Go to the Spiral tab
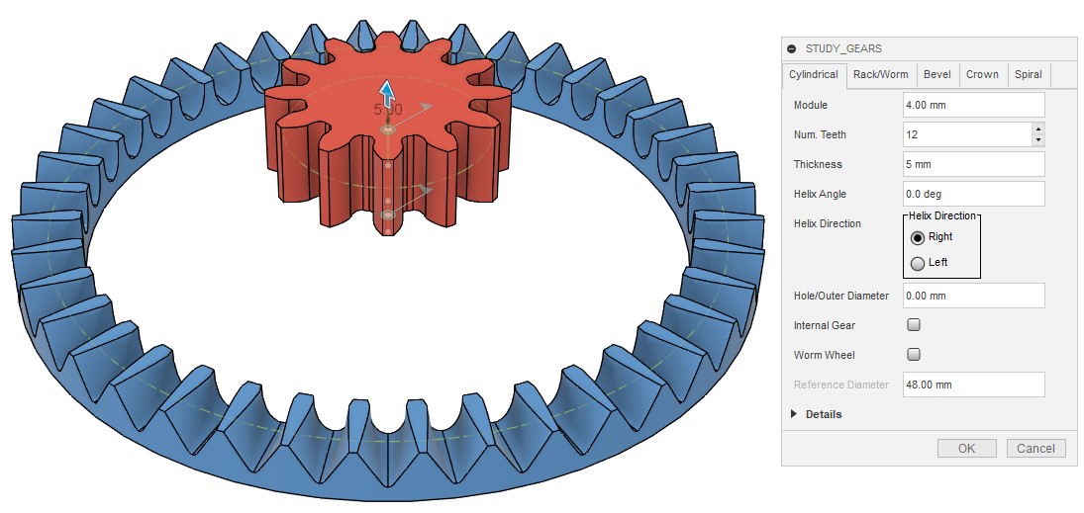Screen dimensions: 1084x513 tap(1028, 74)
